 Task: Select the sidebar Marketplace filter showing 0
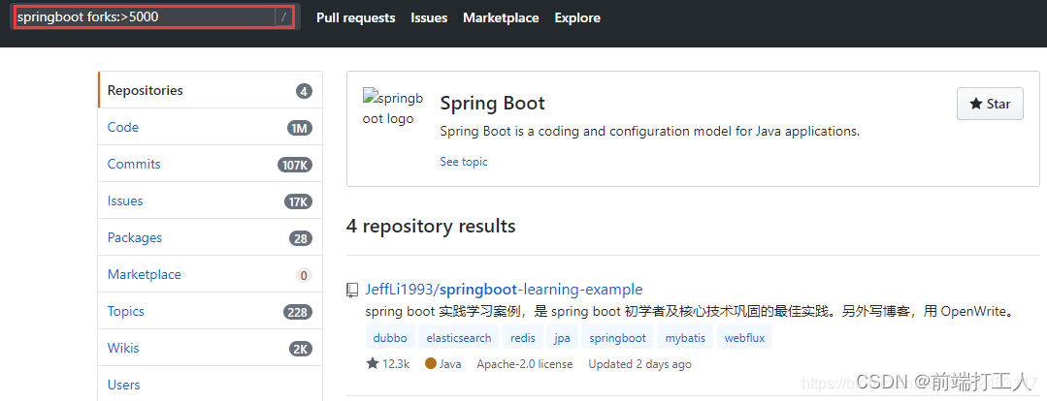click(x=211, y=274)
